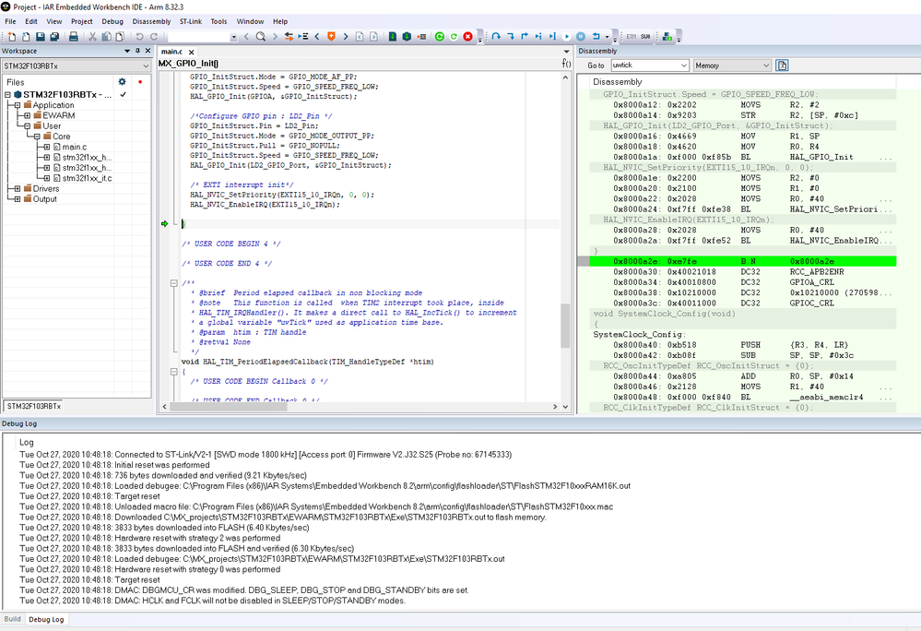Close the Workspace panel
This screenshot has width=921, height=631.
(x=148, y=51)
